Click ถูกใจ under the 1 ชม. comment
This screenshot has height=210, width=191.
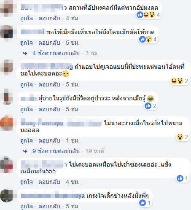click(x=27, y=141)
